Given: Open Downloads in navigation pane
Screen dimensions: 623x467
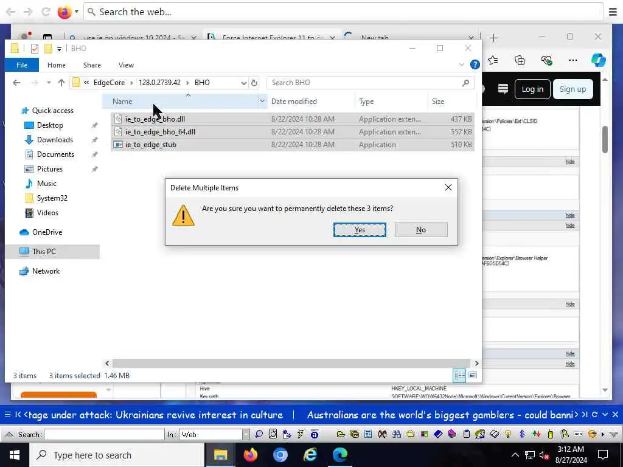Looking at the screenshot, I should (x=55, y=140).
